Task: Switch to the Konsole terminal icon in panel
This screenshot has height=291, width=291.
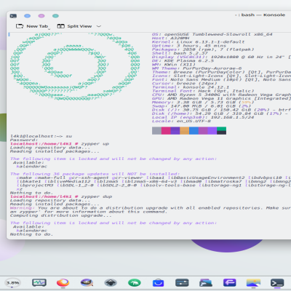Action: 277,283
